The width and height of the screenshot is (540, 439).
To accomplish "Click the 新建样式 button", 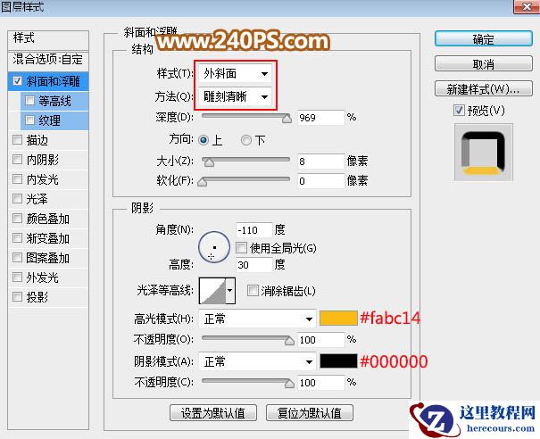I will [x=484, y=89].
